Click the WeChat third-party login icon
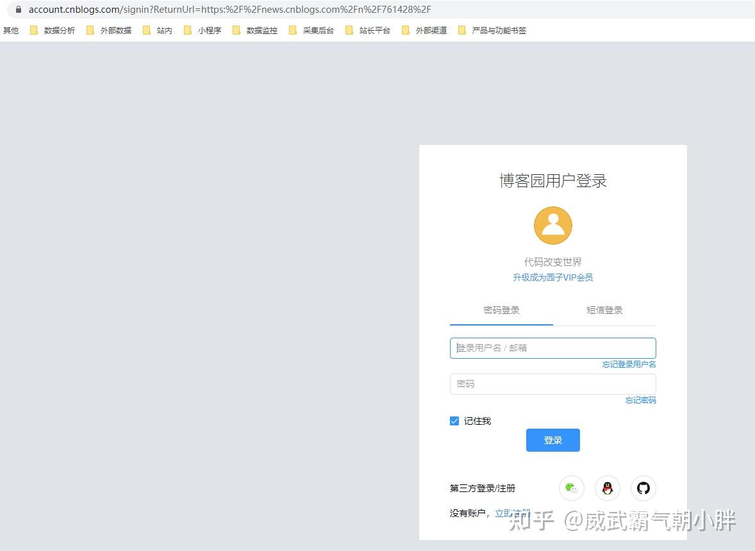 (572, 488)
